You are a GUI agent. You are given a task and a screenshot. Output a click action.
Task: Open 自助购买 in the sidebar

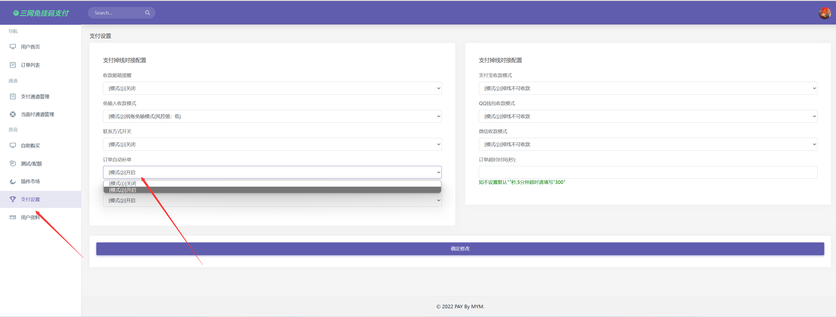pos(30,146)
